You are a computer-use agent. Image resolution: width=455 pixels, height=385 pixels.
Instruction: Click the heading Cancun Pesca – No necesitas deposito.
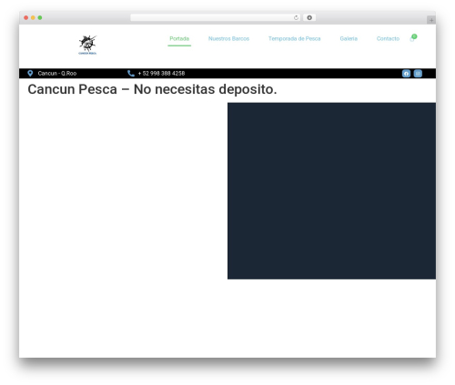pos(152,89)
